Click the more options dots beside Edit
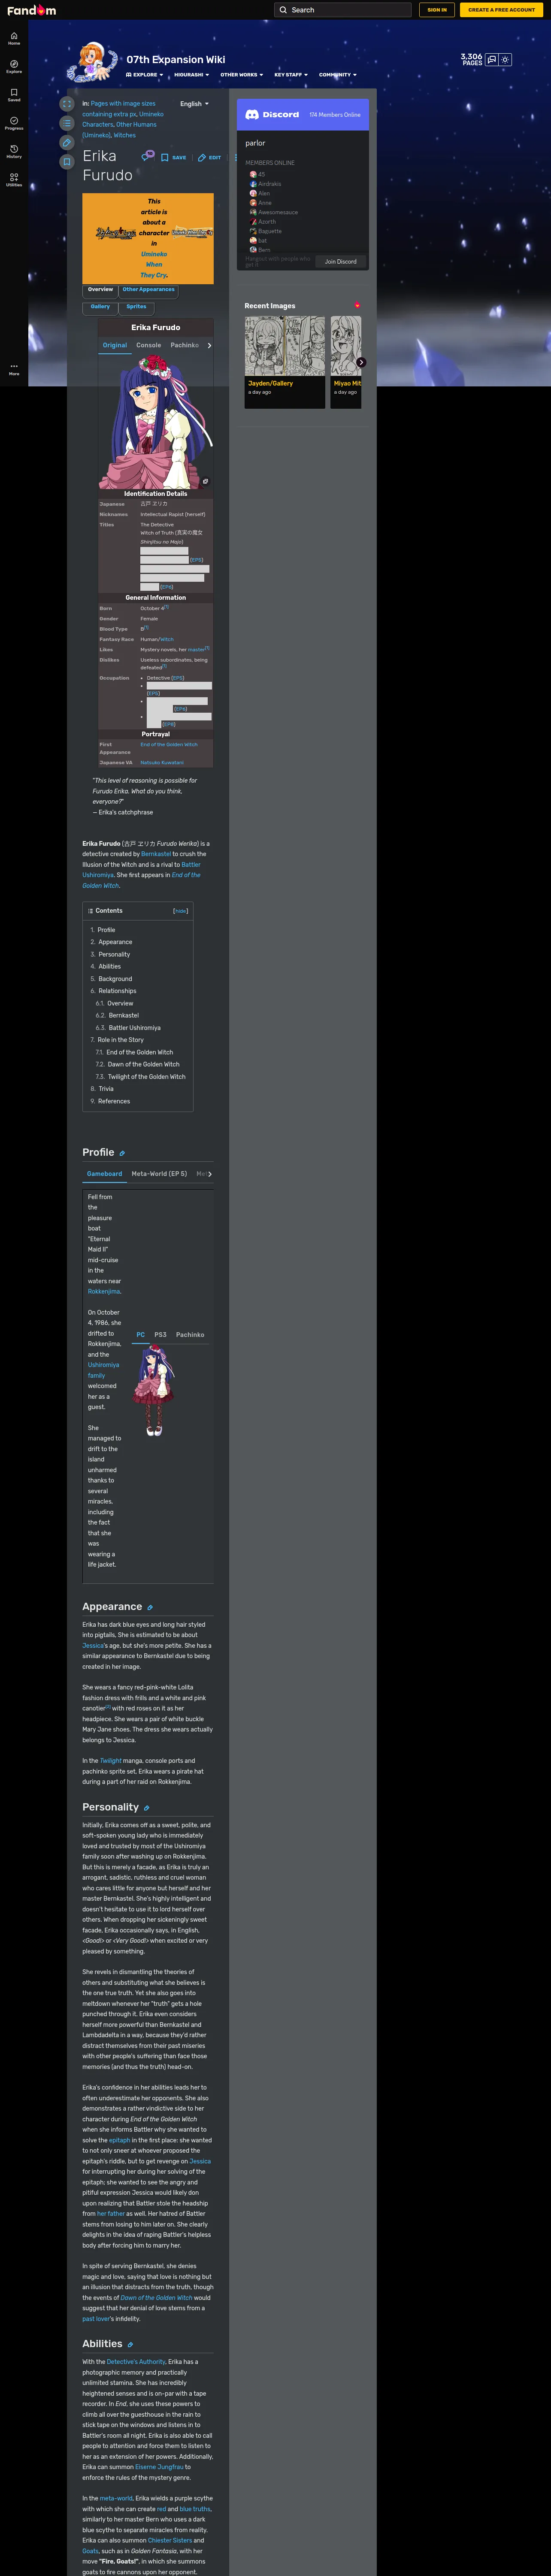 point(236,157)
